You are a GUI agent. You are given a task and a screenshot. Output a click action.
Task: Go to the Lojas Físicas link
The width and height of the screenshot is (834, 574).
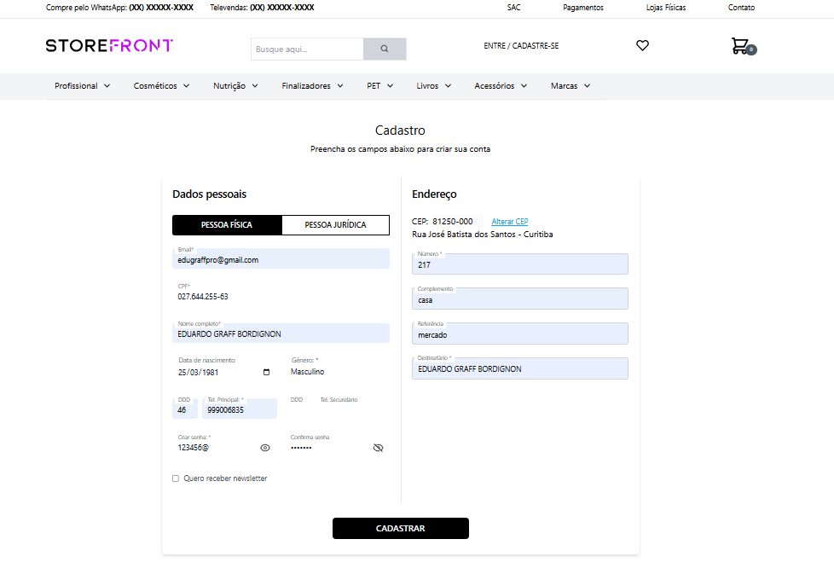(x=666, y=8)
